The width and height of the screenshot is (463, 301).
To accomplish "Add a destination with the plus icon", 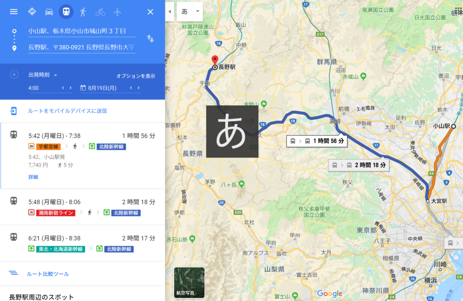I will pos(14,75).
